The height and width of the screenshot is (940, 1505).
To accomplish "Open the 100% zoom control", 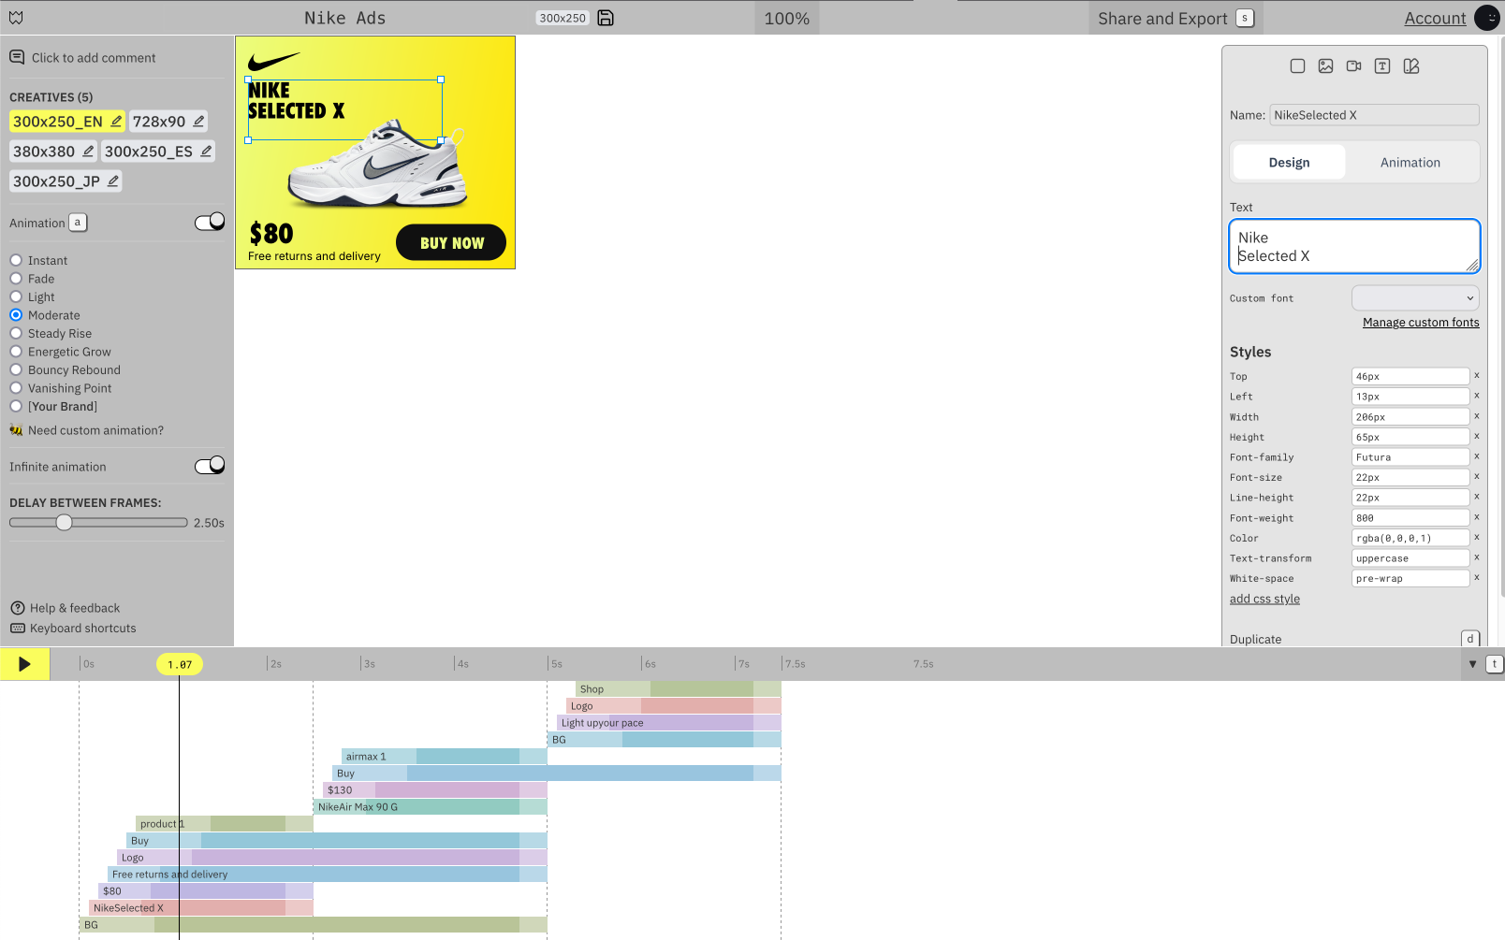I will [x=787, y=18].
